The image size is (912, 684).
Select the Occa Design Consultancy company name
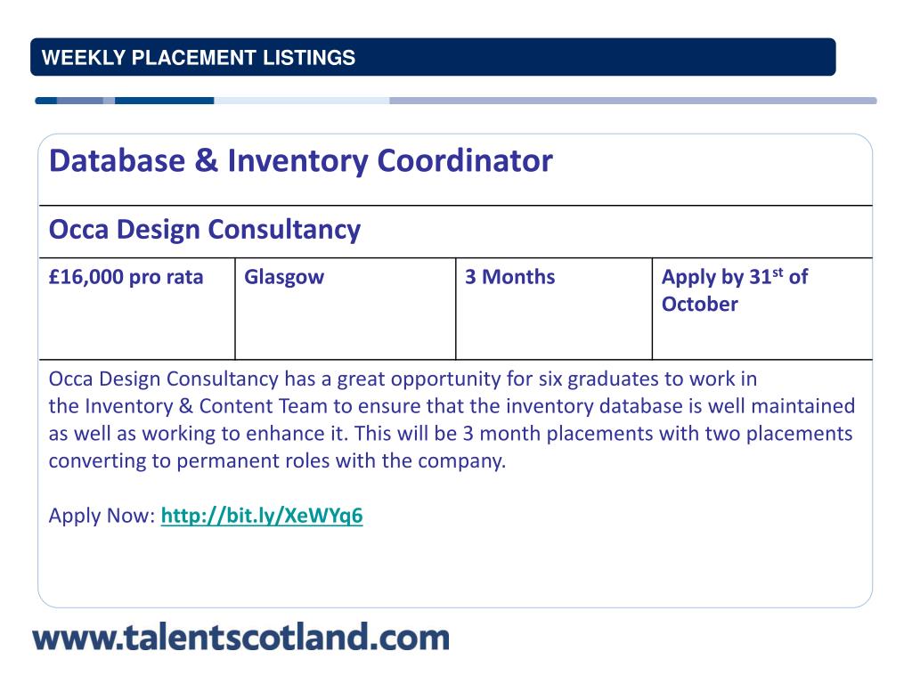click(x=205, y=230)
